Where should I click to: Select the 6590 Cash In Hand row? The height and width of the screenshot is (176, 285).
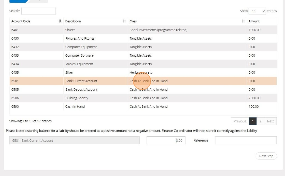75,107
